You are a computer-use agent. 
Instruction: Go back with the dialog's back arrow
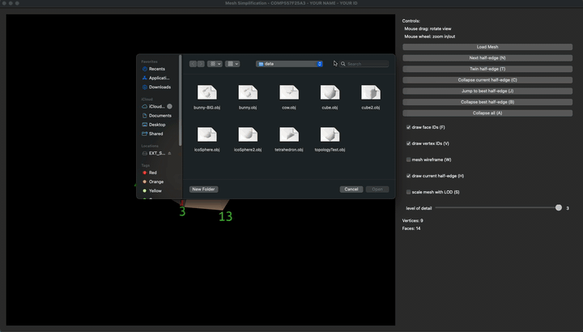(x=193, y=64)
